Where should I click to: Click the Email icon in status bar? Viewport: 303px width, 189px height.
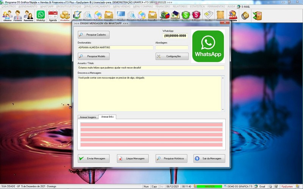click(256, 186)
